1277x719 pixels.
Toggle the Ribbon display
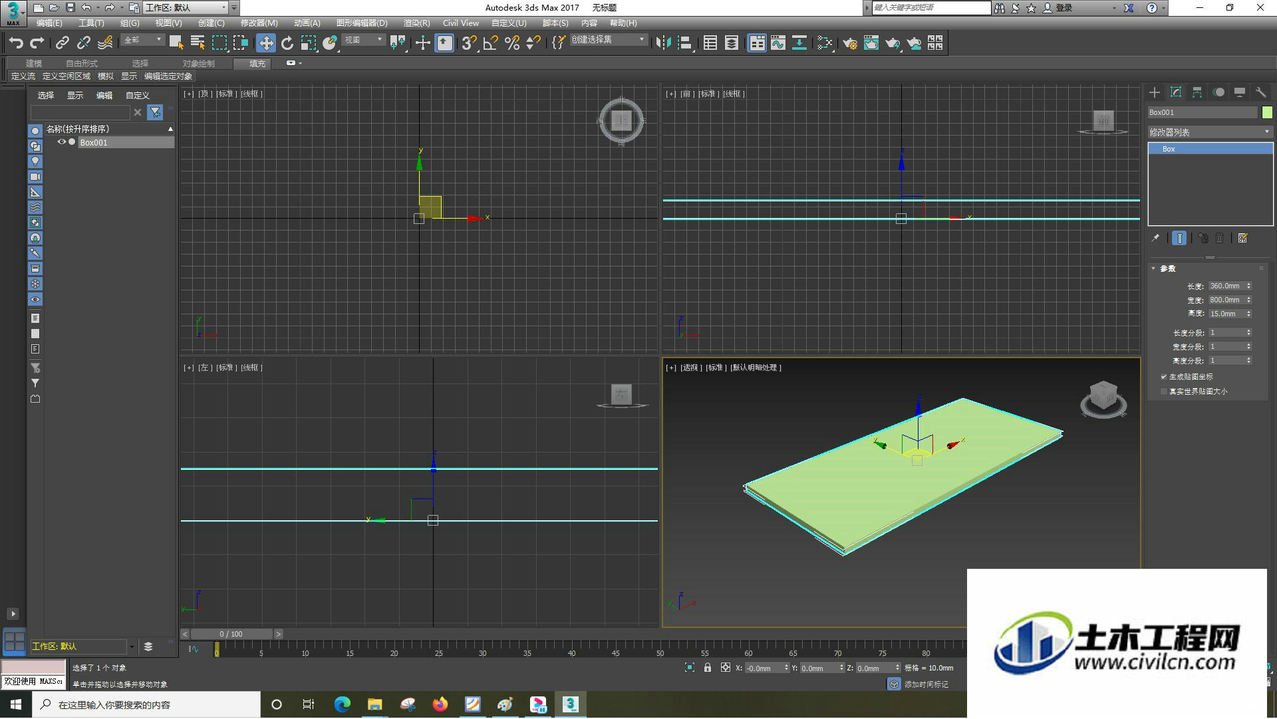pyautogui.click(x=757, y=43)
